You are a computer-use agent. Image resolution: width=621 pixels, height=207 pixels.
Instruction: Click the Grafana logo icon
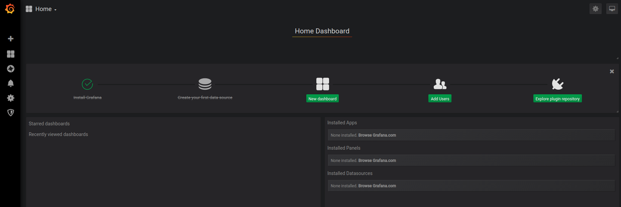[10, 9]
